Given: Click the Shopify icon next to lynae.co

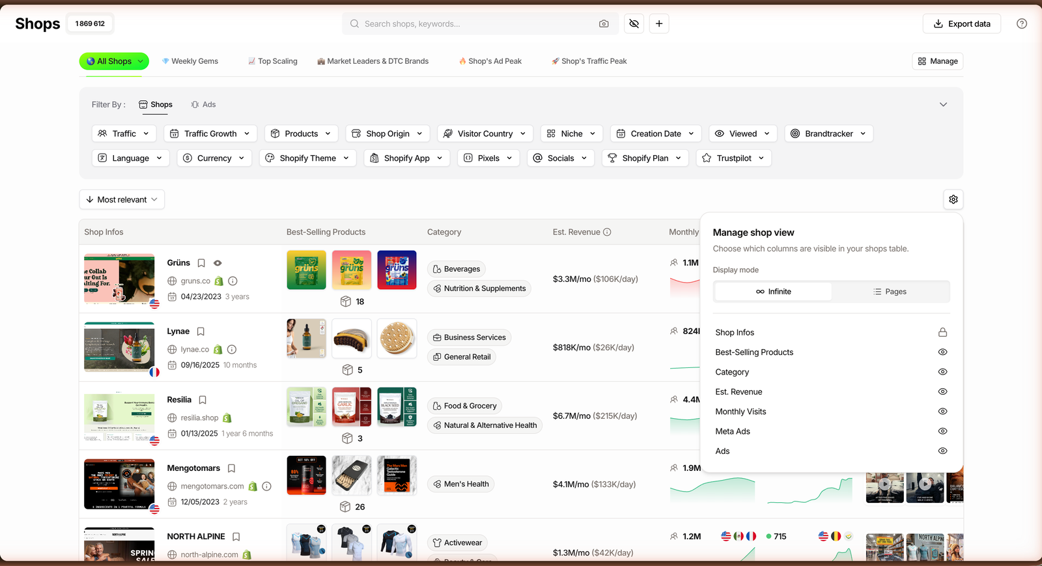Looking at the screenshot, I should coord(218,350).
